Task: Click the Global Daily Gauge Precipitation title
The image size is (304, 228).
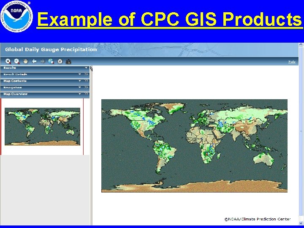Action: pos(51,49)
